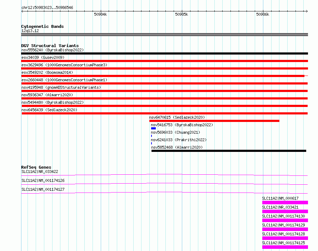The image size is (318, 251).
Task: Click the magenta SLC11A2|NM_001174130 exon block
Action: (x=285, y=220)
